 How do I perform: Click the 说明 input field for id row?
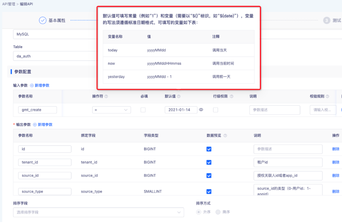tap(288, 149)
